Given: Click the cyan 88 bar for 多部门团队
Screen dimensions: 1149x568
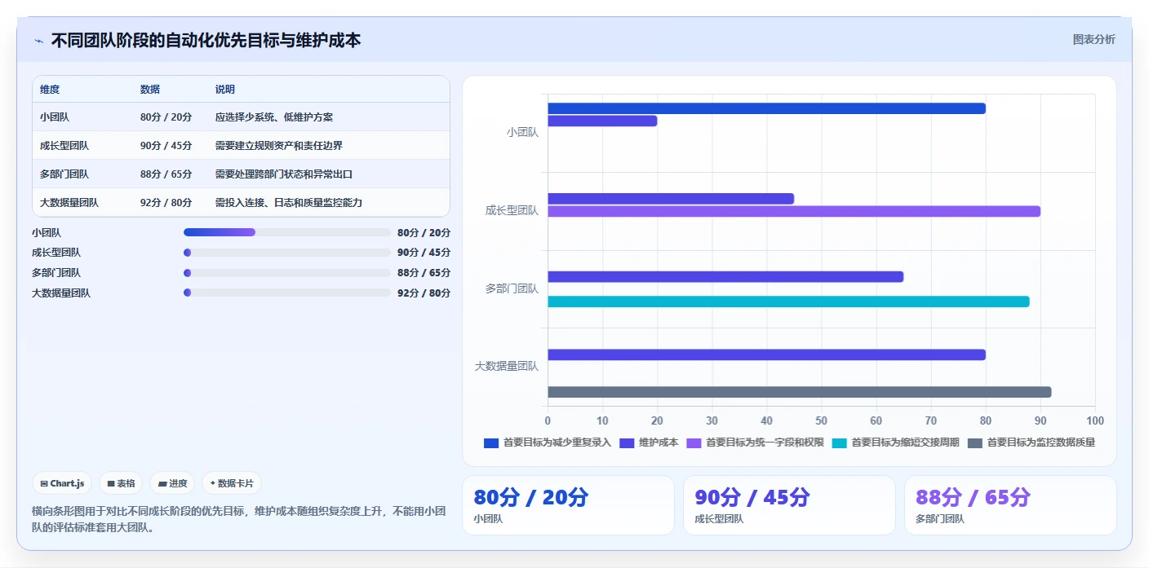Looking at the screenshot, I should pos(788,302).
